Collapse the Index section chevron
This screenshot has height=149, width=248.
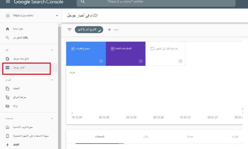coord(52,80)
